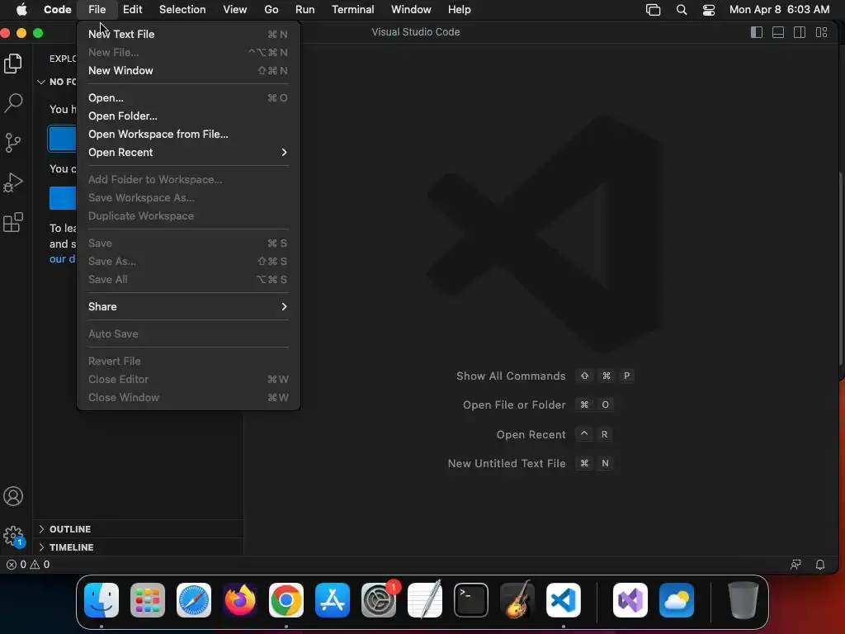This screenshot has height=634, width=845.
Task: Open Run and Debug view icon
Action: pos(13,182)
